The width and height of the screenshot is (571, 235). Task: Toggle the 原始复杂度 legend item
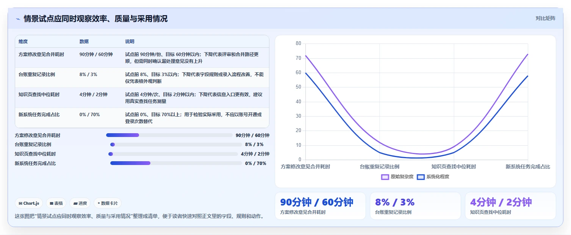[x=397, y=177]
